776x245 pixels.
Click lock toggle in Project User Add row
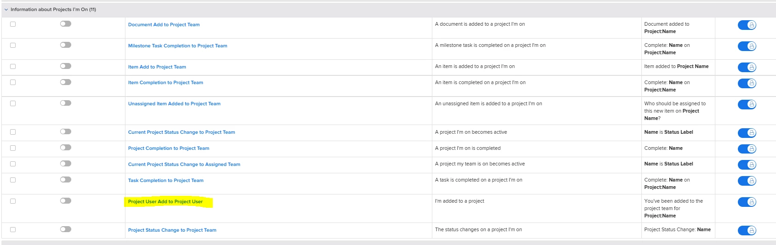[x=747, y=202]
